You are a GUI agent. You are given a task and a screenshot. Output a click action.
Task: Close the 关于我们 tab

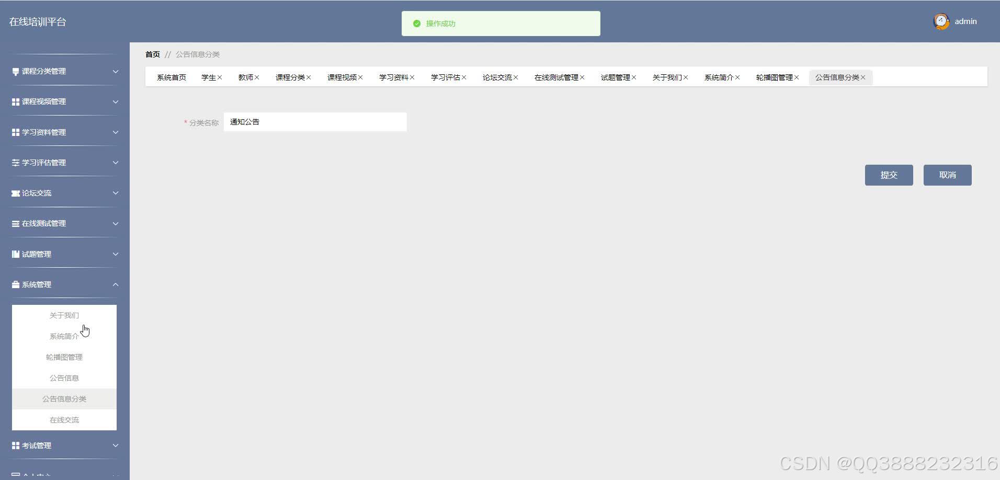coord(686,77)
